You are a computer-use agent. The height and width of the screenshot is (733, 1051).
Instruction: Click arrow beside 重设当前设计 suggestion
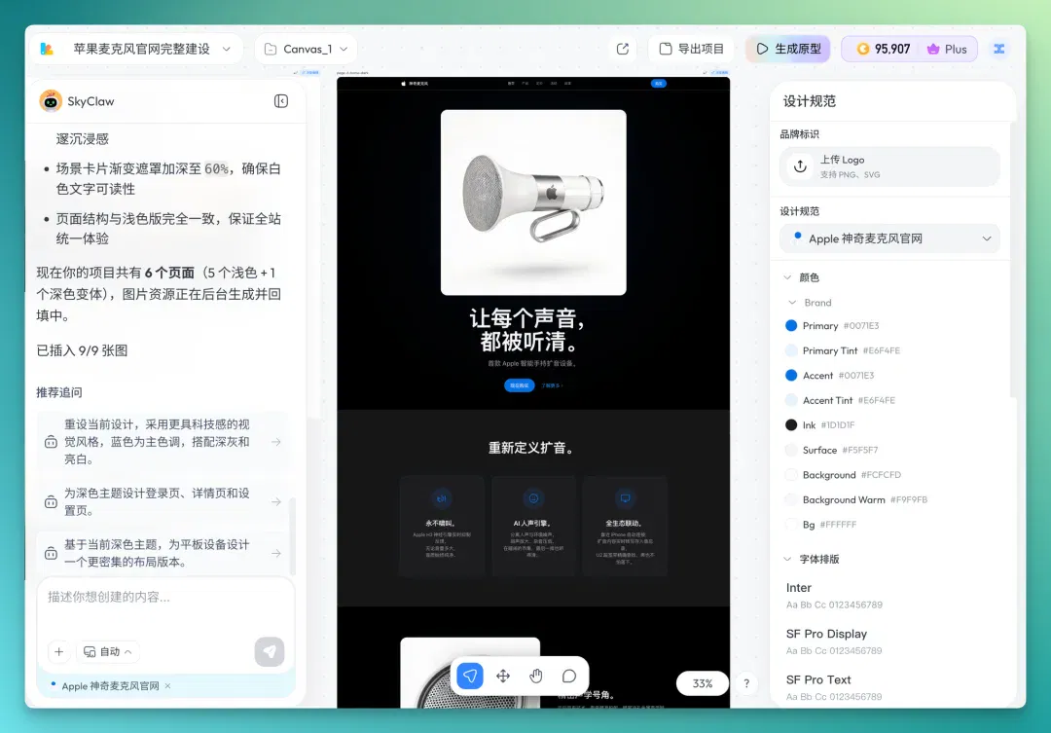pyautogui.click(x=276, y=442)
